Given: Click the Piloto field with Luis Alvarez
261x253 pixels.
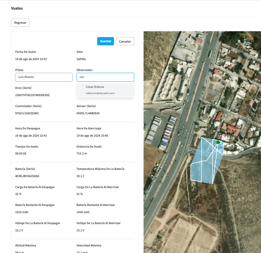Looking at the screenshot, I should 44,77.
